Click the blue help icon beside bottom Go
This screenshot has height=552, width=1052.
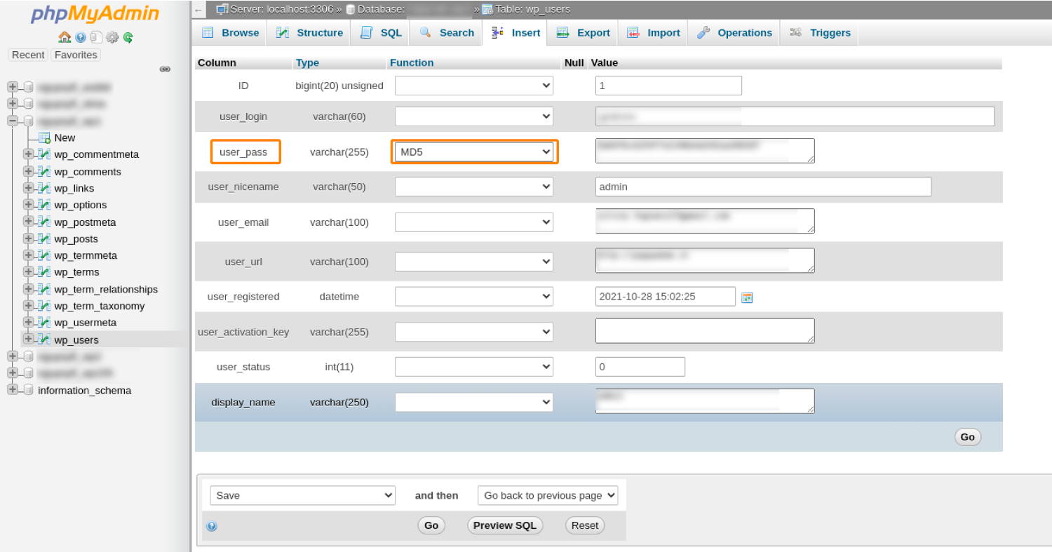pyautogui.click(x=212, y=526)
